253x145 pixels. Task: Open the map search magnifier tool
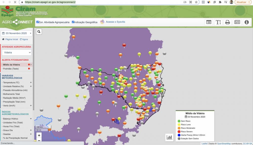click(39, 32)
